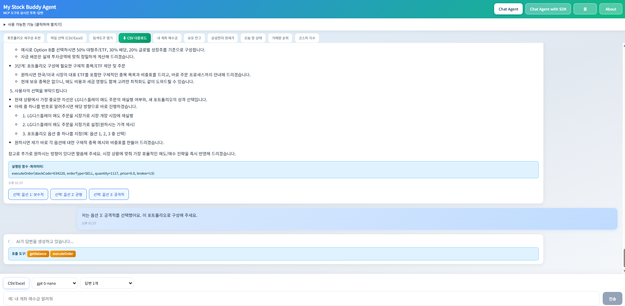Open the gpt-5-nano model dropdown
Screen dimensions: 625x306
point(54,283)
